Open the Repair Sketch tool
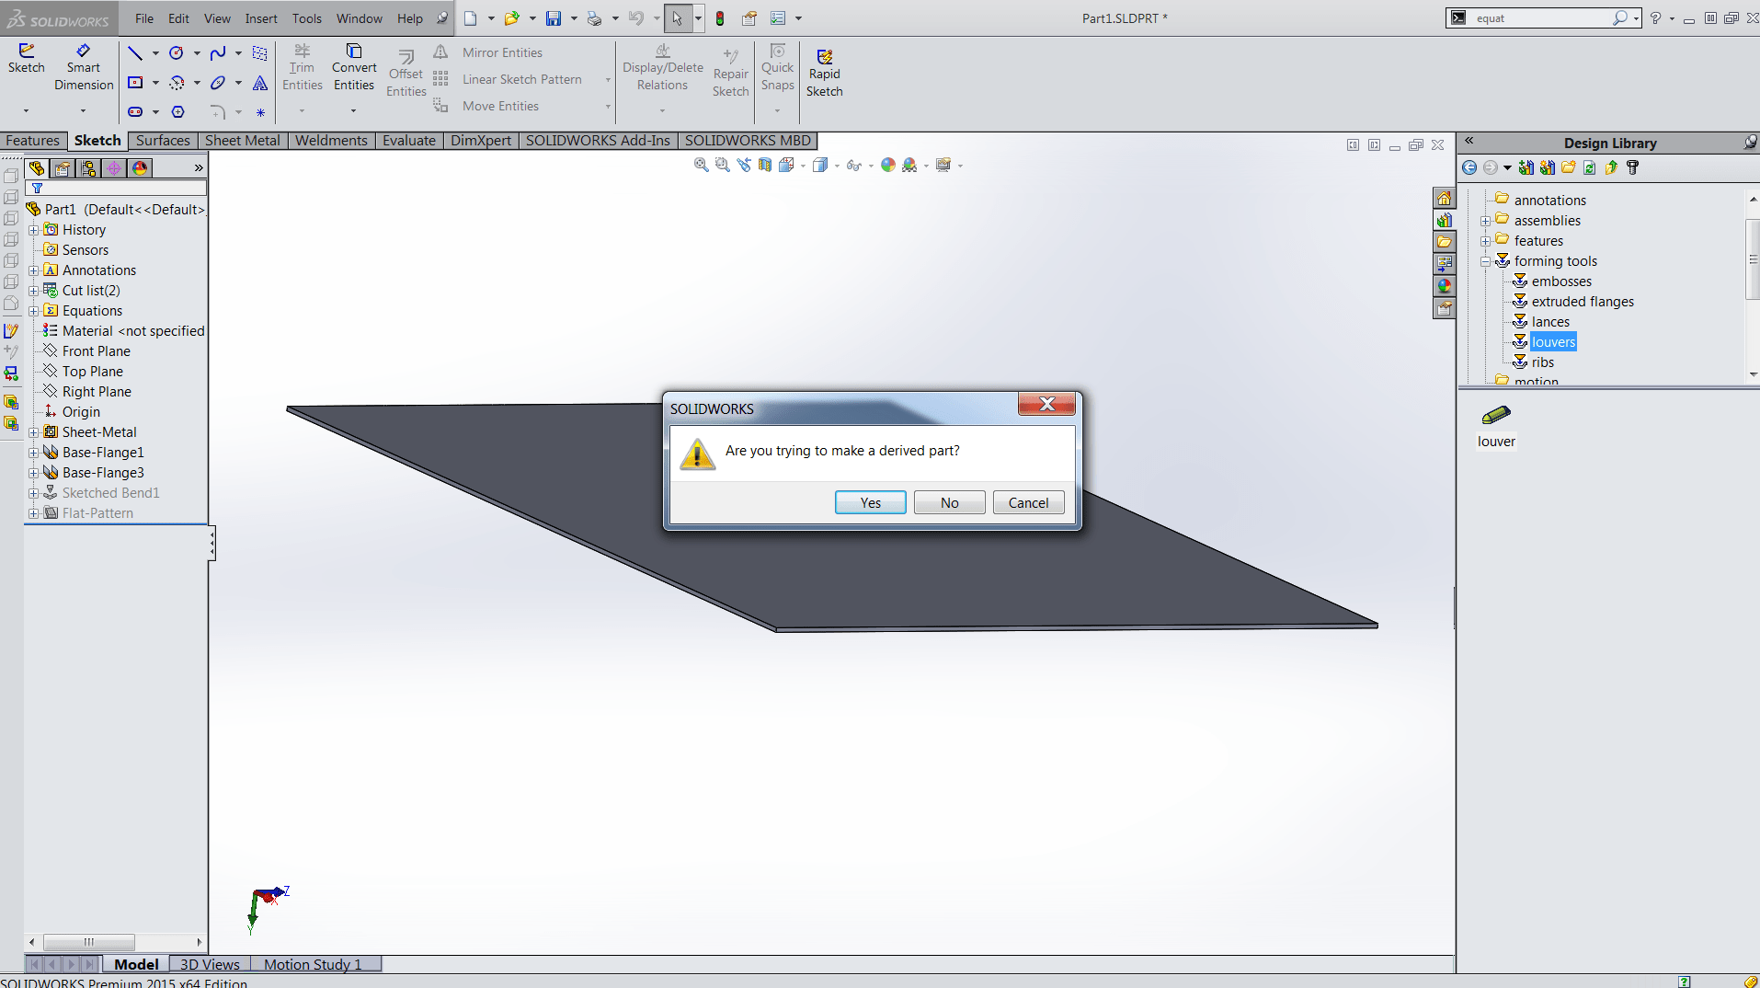 pos(730,71)
